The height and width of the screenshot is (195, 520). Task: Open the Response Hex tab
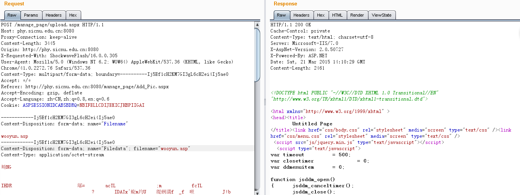click(x=321, y=15)
